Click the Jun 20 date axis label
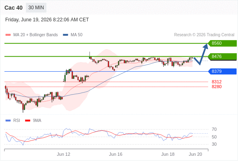The width and height of the screenshot is (238, 161). pos(195,154)
